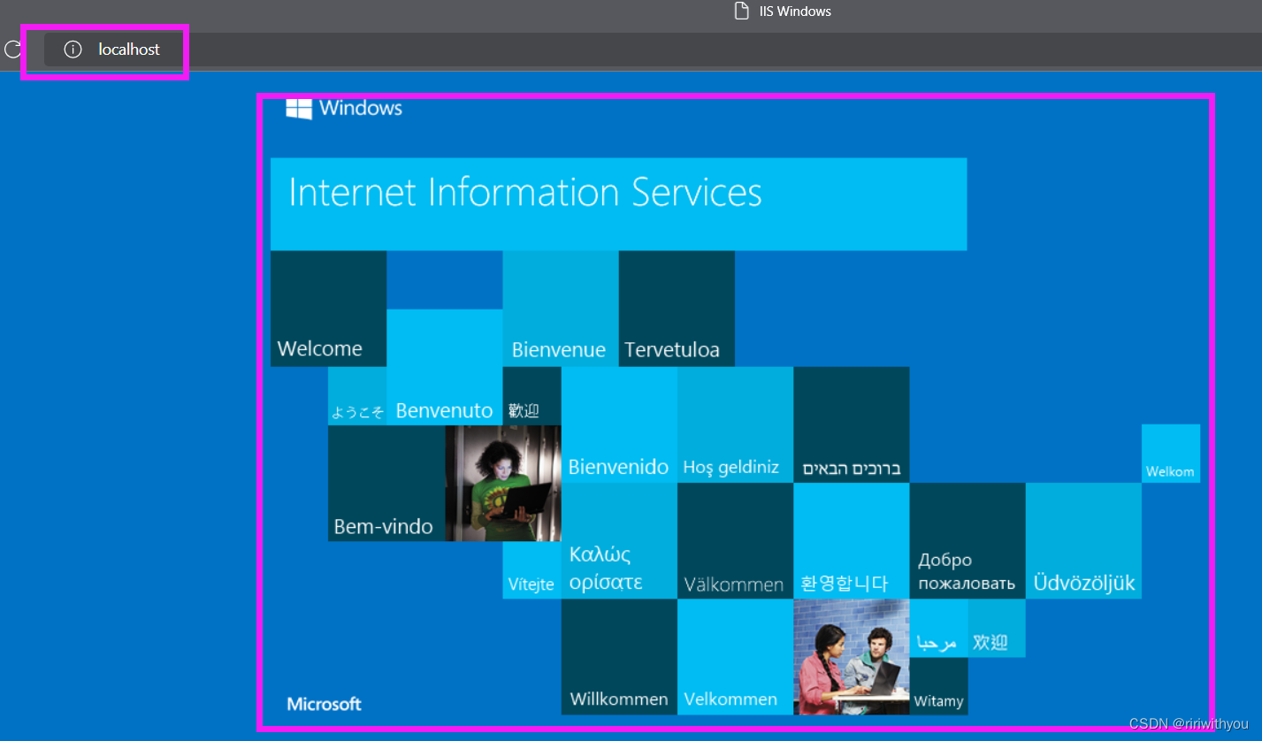
Task: Click the site information icon beside localhost
Action: click(x=73, y=50)
